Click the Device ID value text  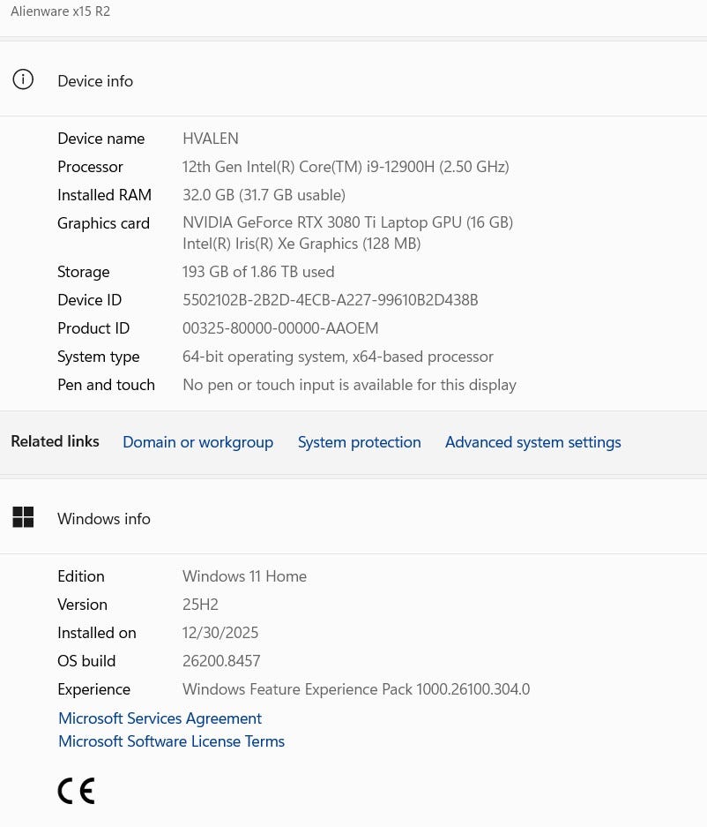coord(331,300)
